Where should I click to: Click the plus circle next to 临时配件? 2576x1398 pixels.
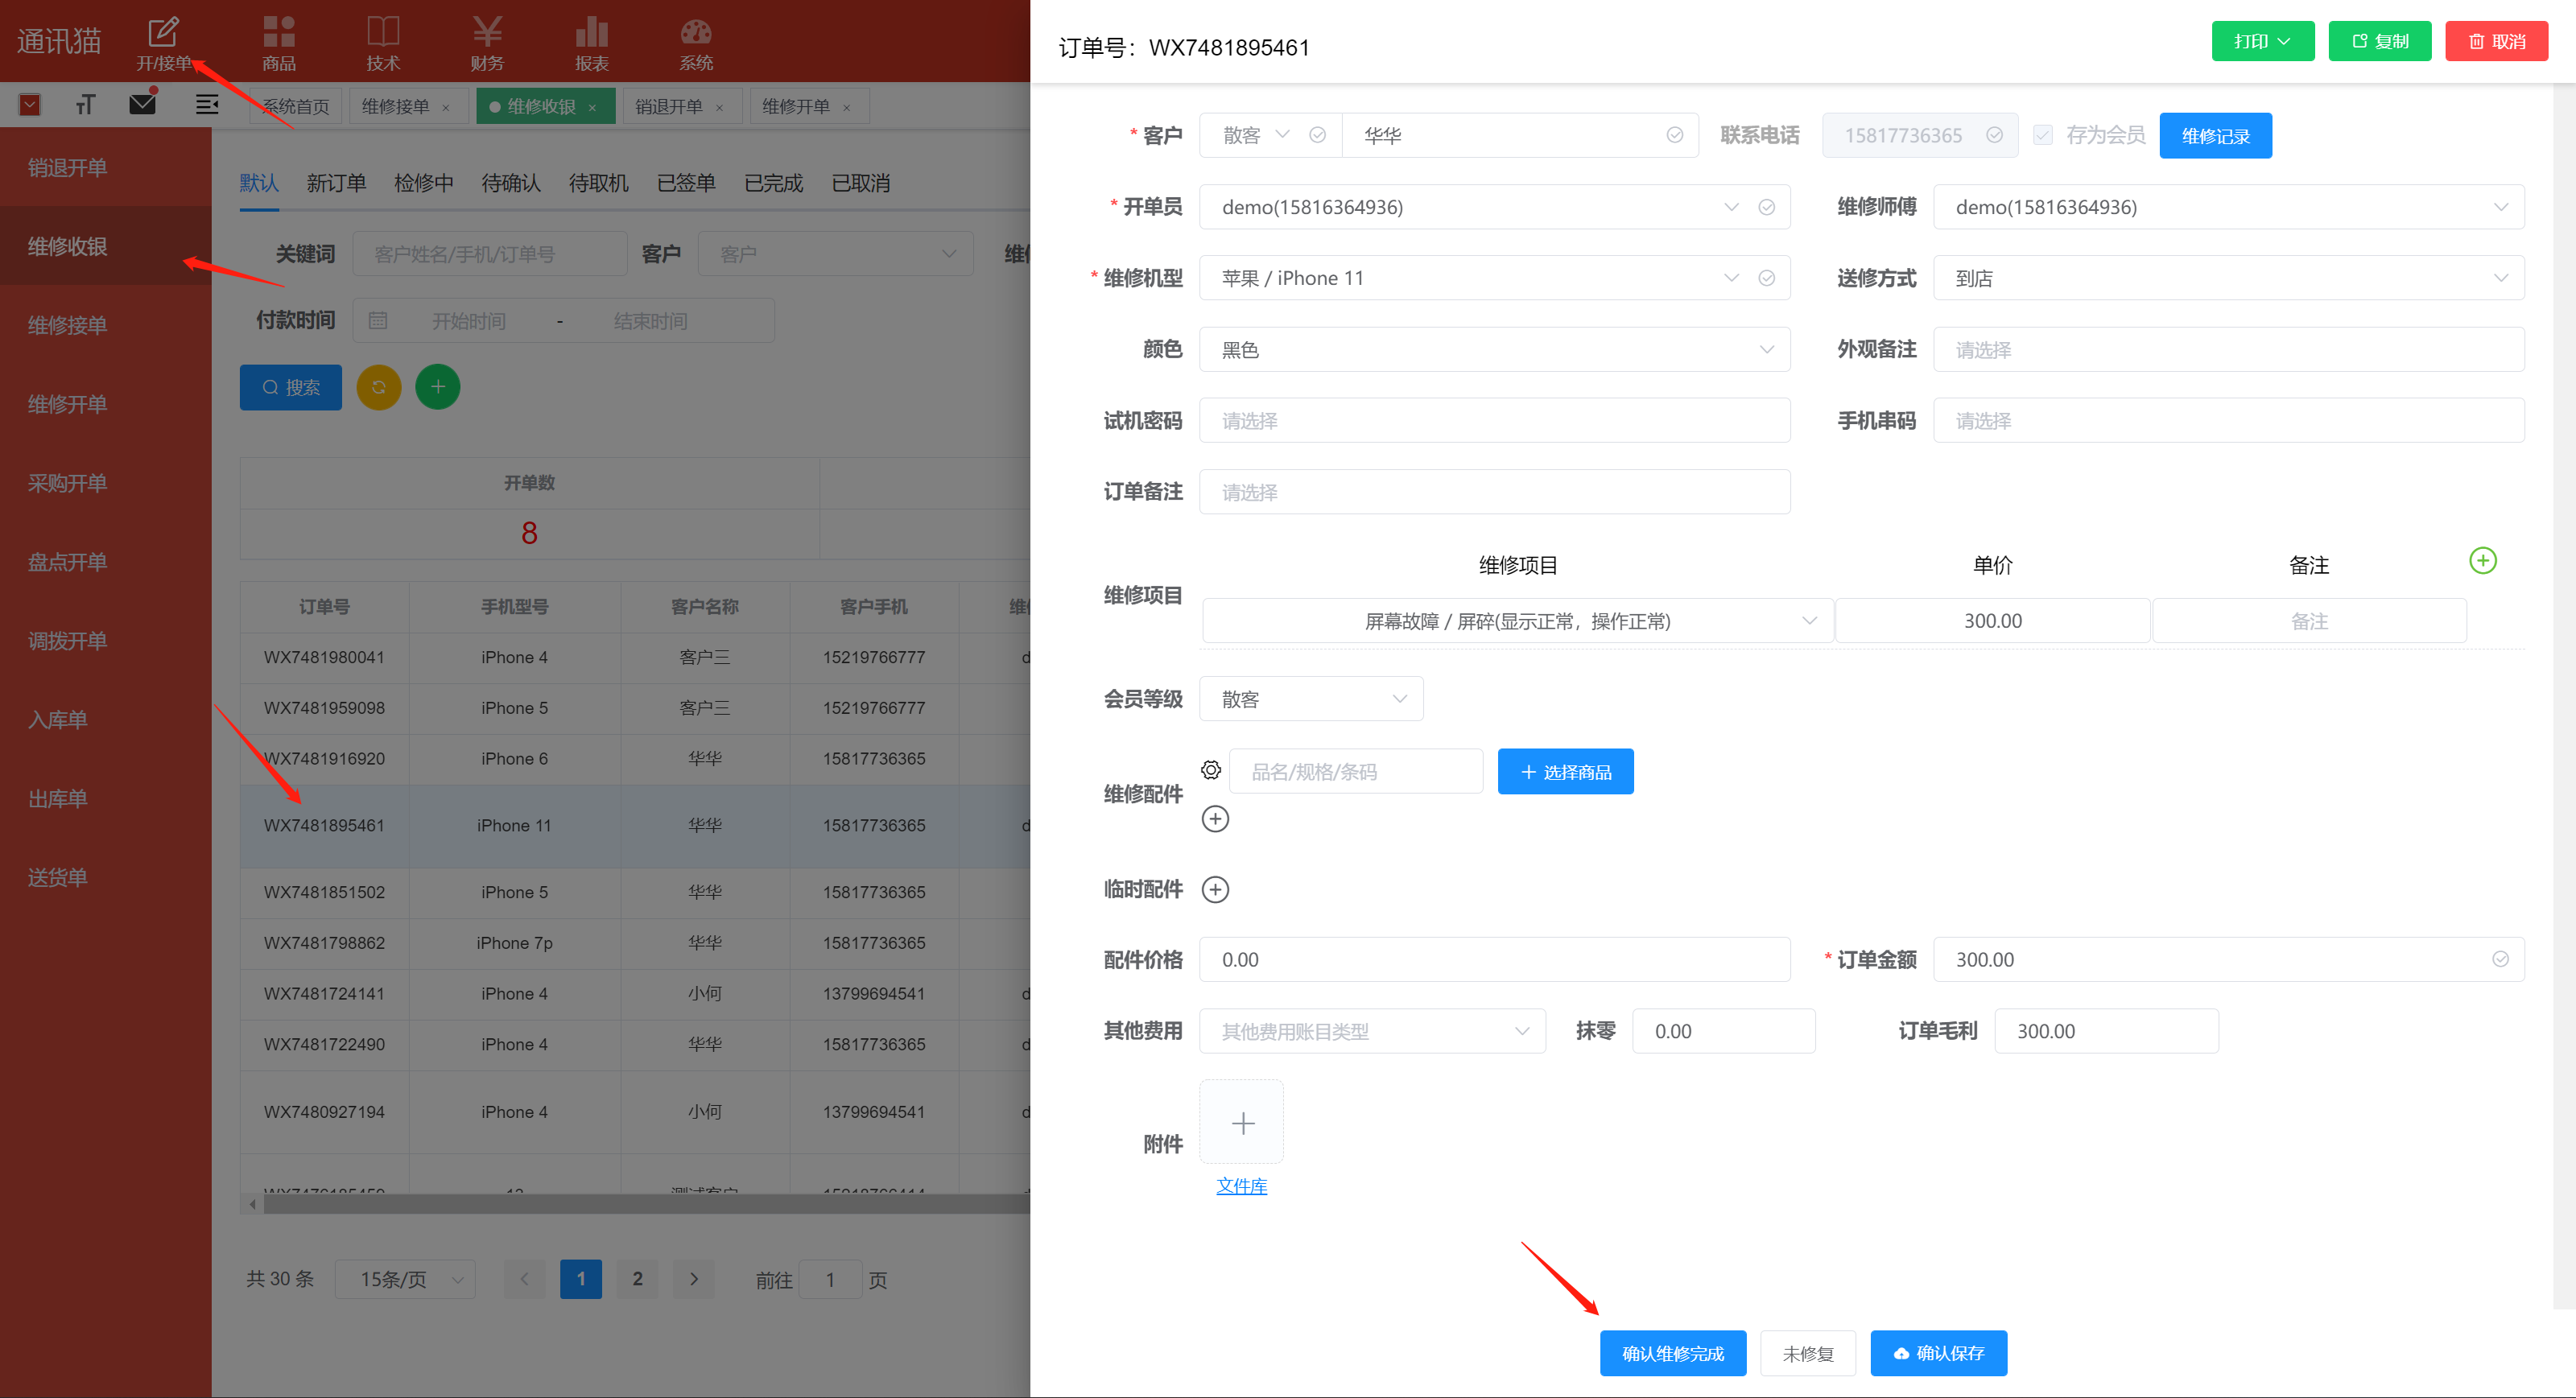(1215, 889)
